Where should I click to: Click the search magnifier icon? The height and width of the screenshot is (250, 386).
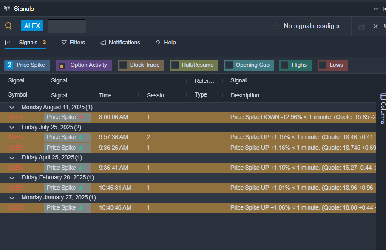9,26
